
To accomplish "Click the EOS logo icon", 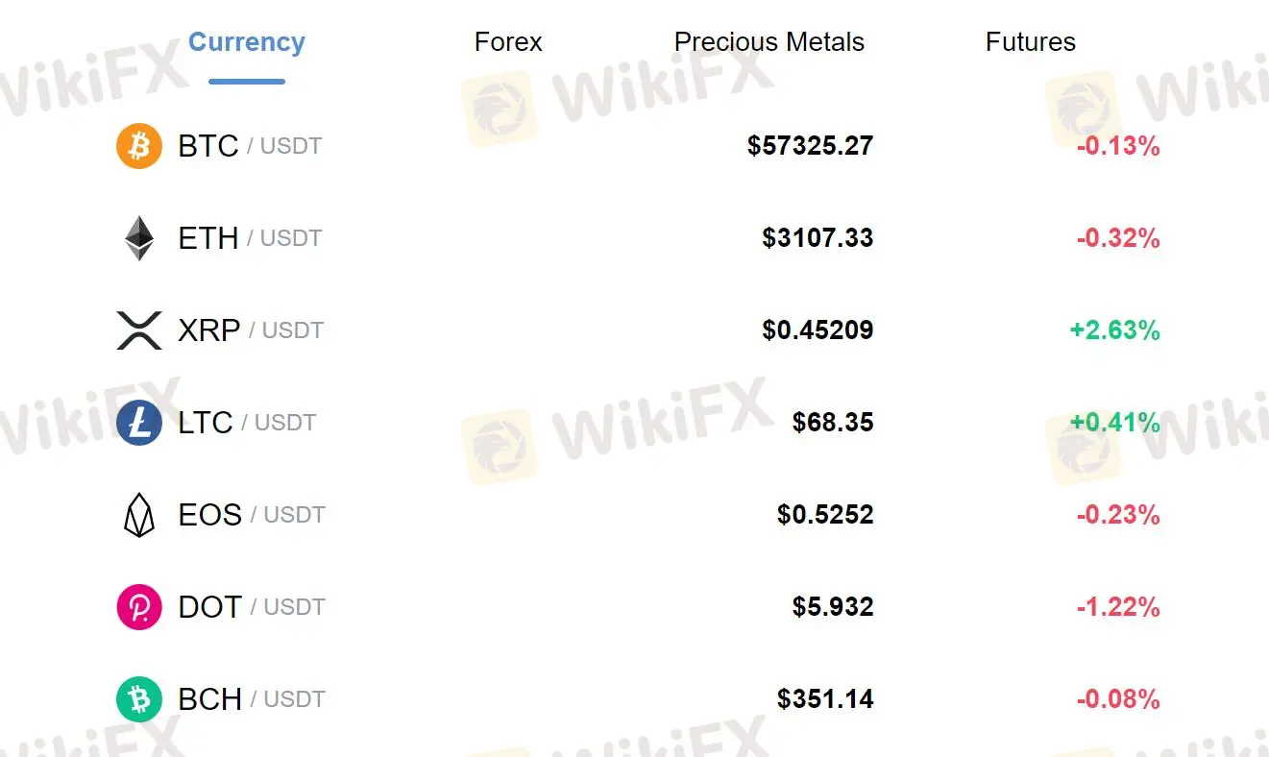I will point(139,515).
